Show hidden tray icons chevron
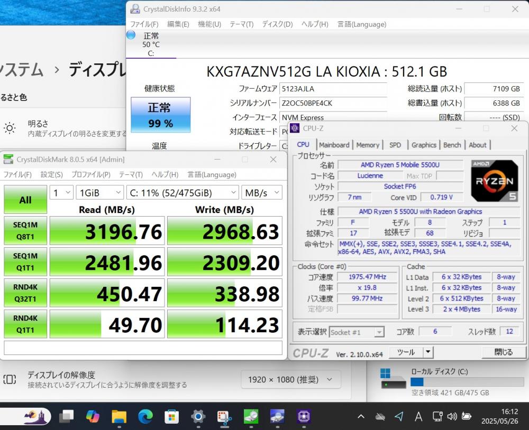 [361, 417]
